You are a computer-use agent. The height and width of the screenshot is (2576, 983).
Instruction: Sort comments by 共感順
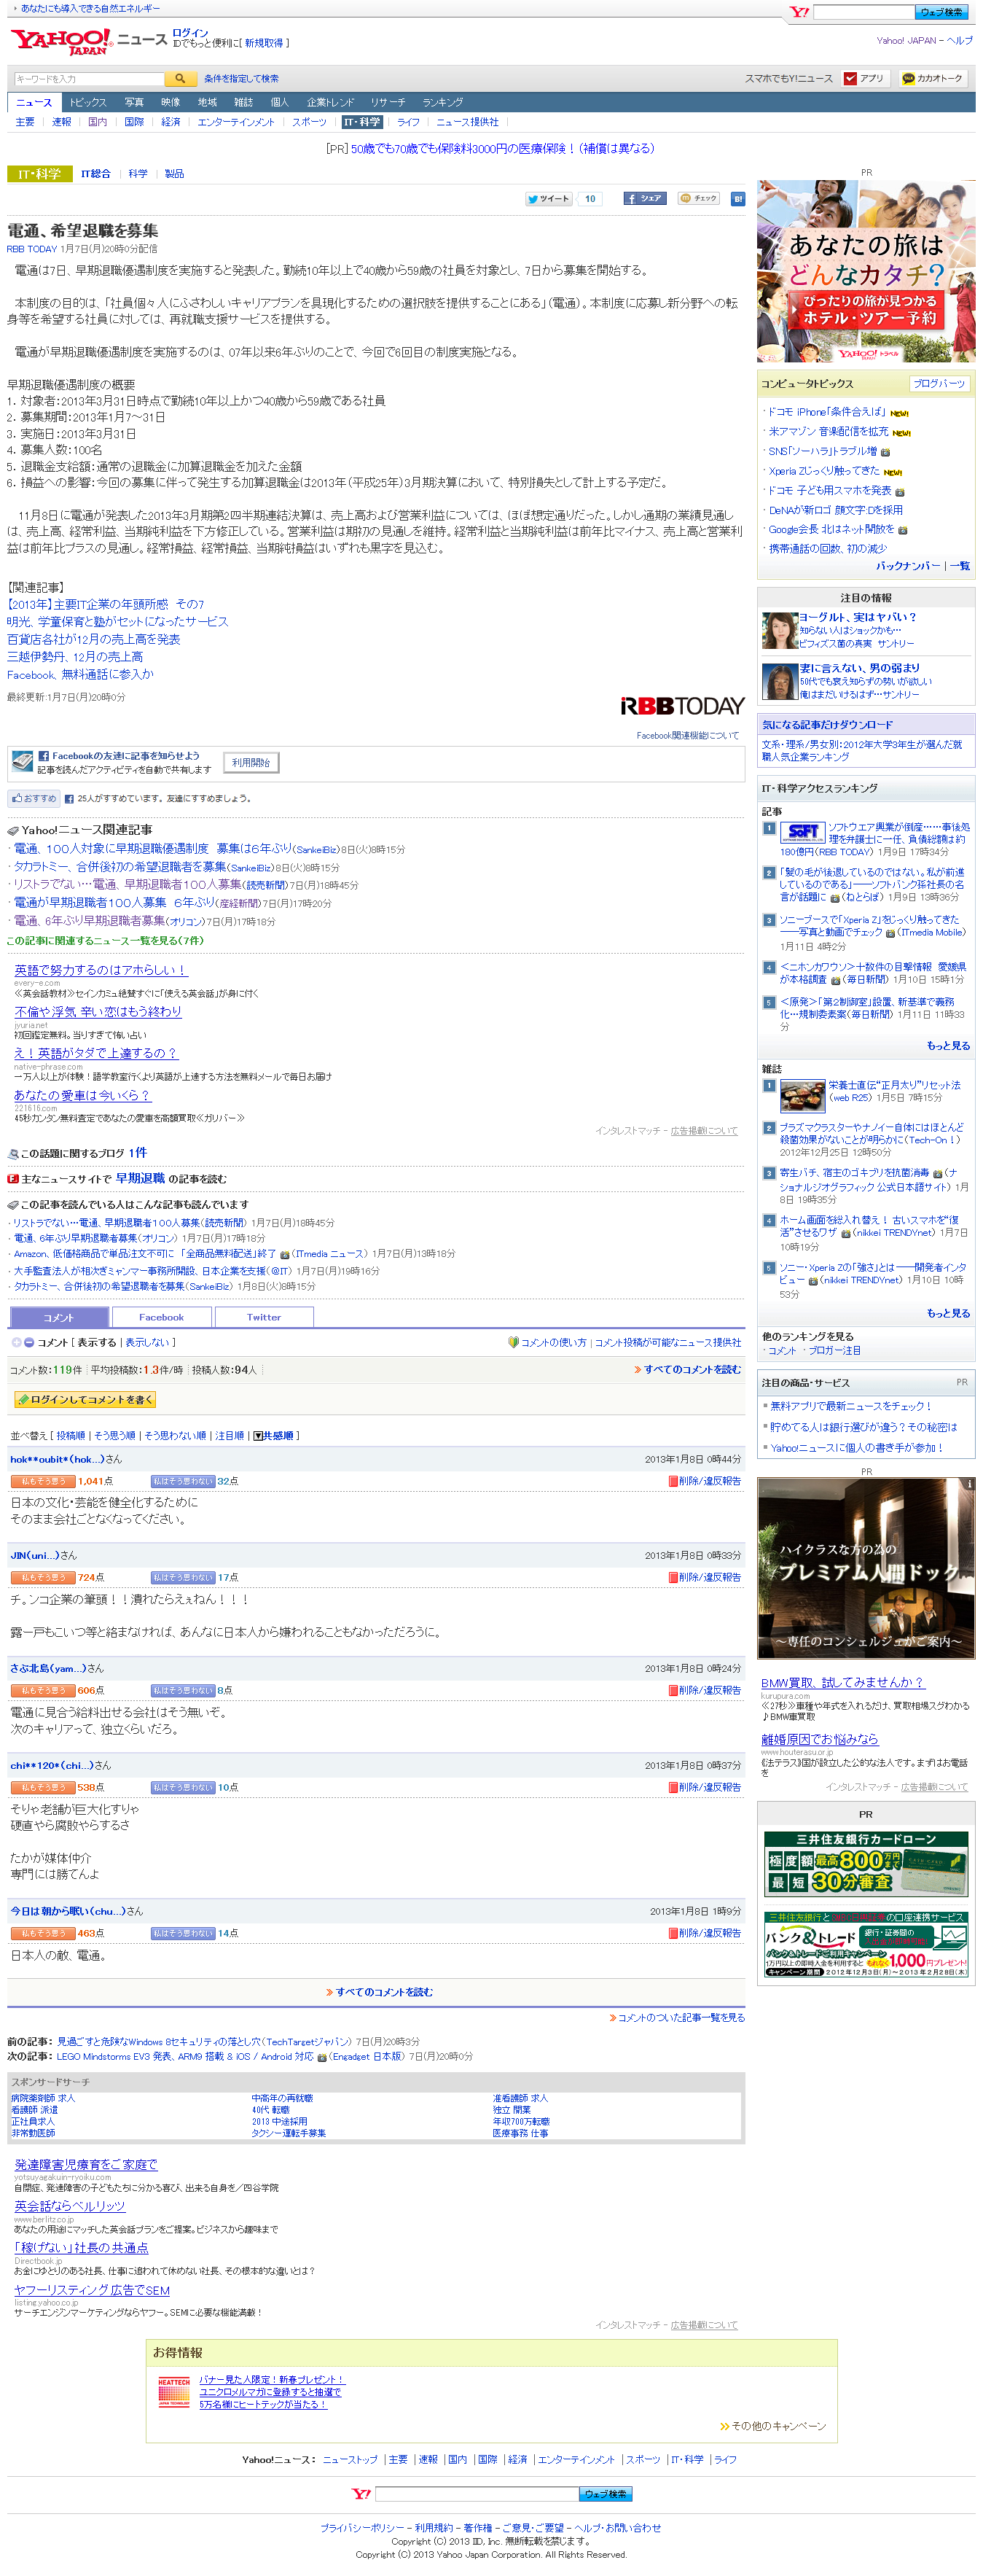pos(274,1435)
